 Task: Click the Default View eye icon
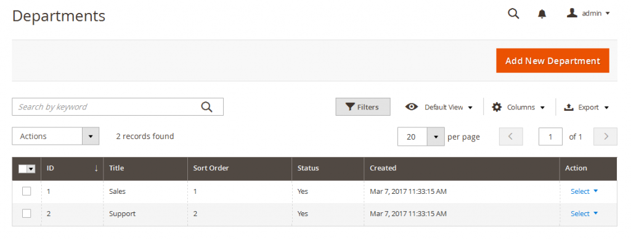point(411,107)
